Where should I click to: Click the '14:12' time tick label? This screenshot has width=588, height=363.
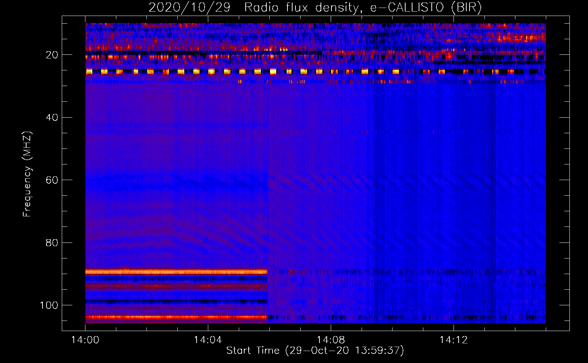[454, 340]
